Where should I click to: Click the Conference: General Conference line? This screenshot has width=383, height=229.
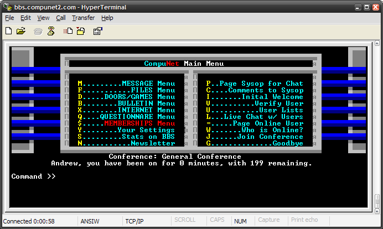coord(175,157)
